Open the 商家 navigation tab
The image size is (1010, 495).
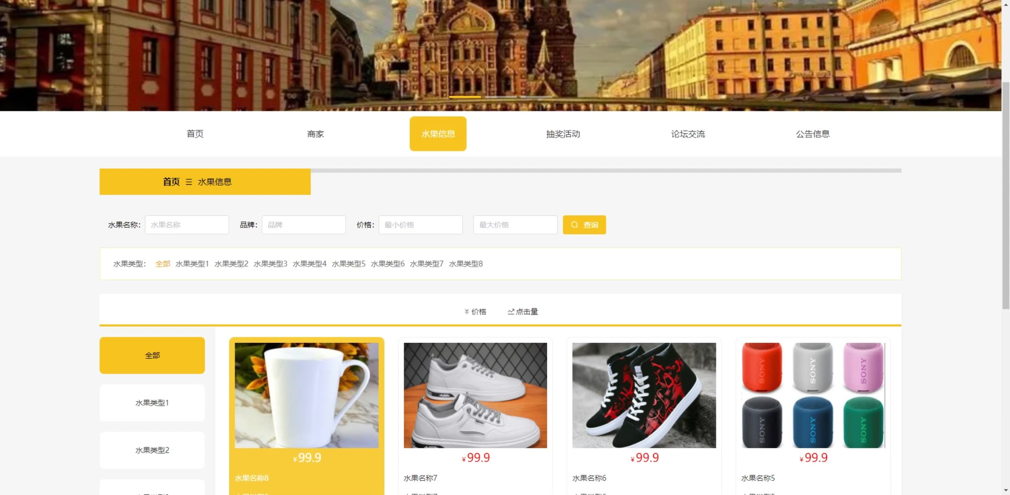click(x=315, y=134)
